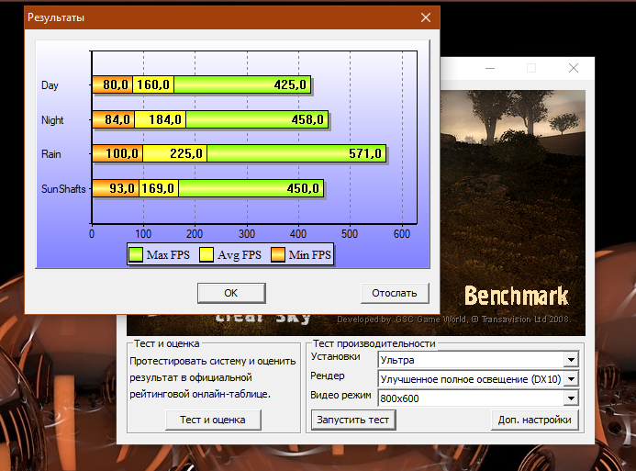Image resolution: width=636 pixels, height=471 pixels.
Task: Click the Установки label
Action: tap(336, 356)
